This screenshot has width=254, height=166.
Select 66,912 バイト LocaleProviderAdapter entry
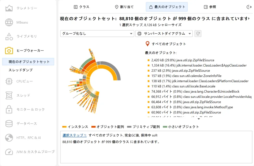[199, 97]
